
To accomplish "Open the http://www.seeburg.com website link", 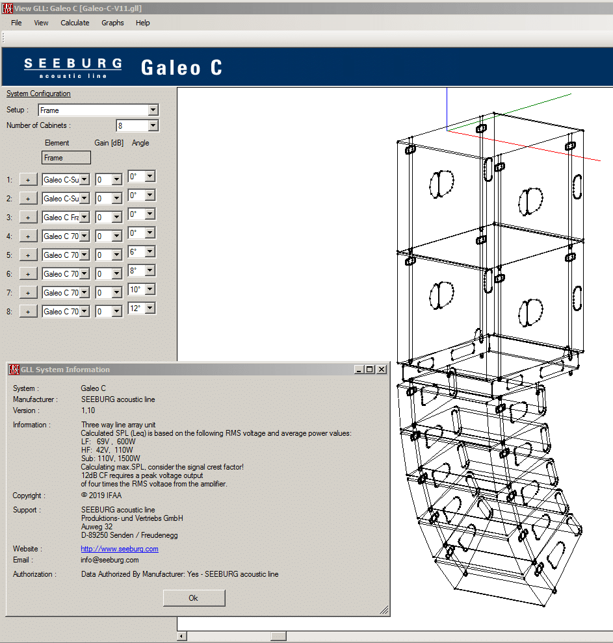I will [x=120, y=549].
